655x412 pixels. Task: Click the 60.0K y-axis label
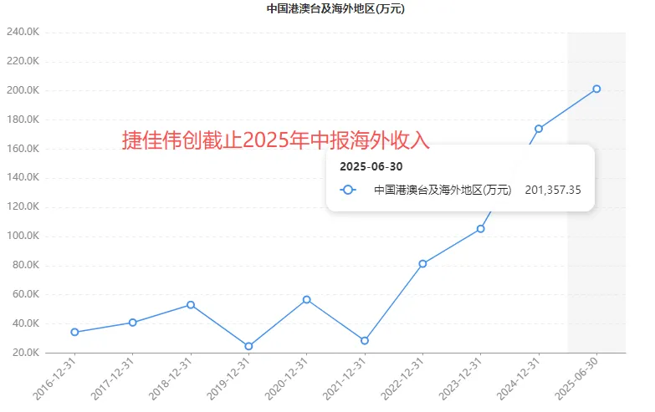coord(26,294)
